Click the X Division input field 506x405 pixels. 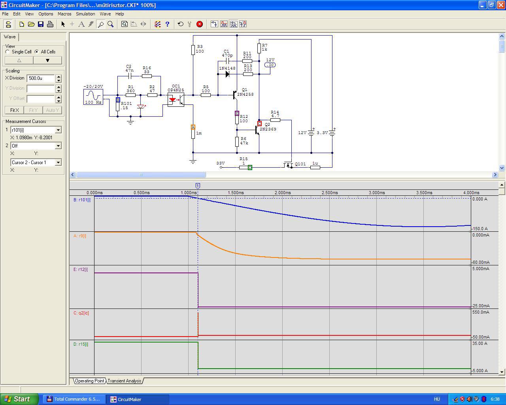point(41,78)
